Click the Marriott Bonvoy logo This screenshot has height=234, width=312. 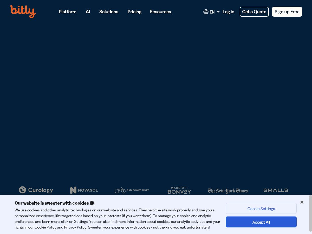pos(180,190)
